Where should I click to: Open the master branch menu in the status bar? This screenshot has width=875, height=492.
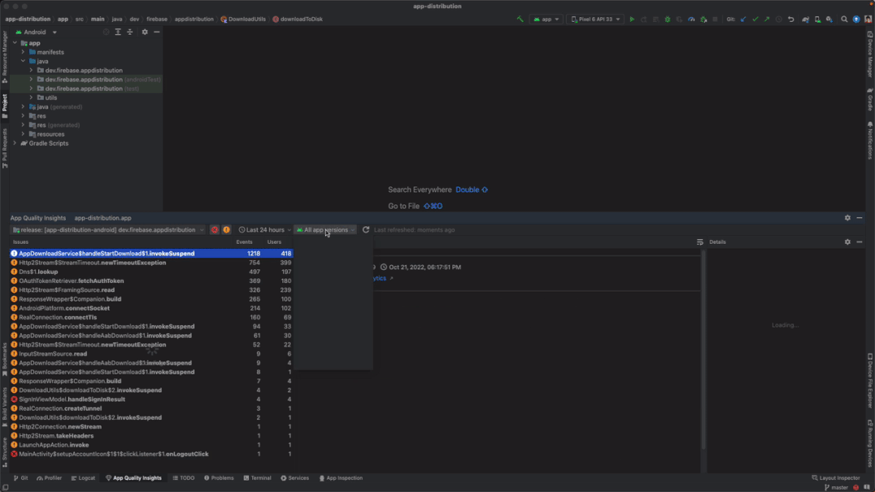836,487
